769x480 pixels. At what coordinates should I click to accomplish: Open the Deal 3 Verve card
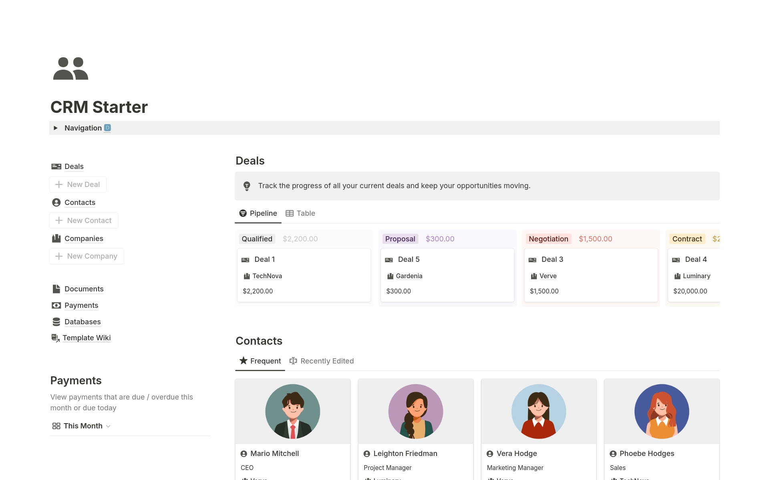591,275
